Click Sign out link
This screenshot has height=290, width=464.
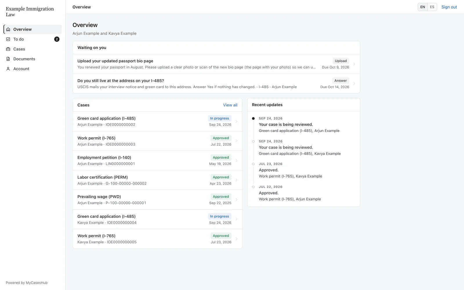point(449,7)
